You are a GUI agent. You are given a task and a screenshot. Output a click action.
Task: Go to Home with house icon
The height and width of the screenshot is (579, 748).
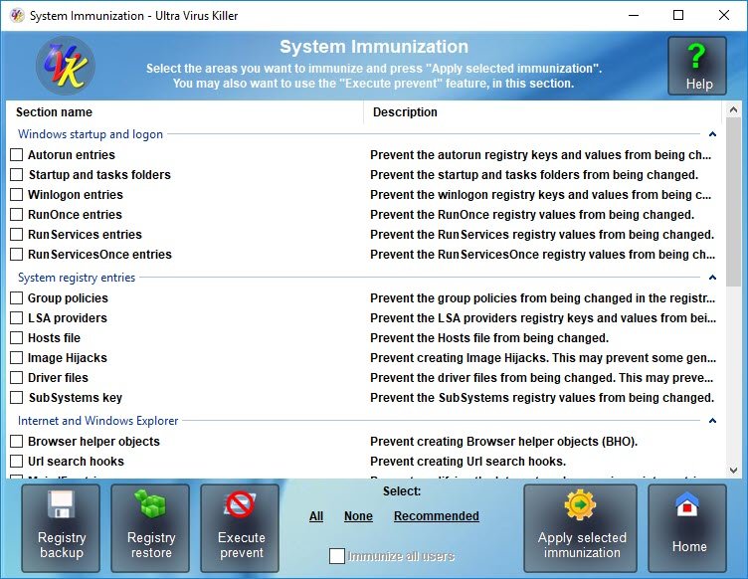click(x=687, y=528)
